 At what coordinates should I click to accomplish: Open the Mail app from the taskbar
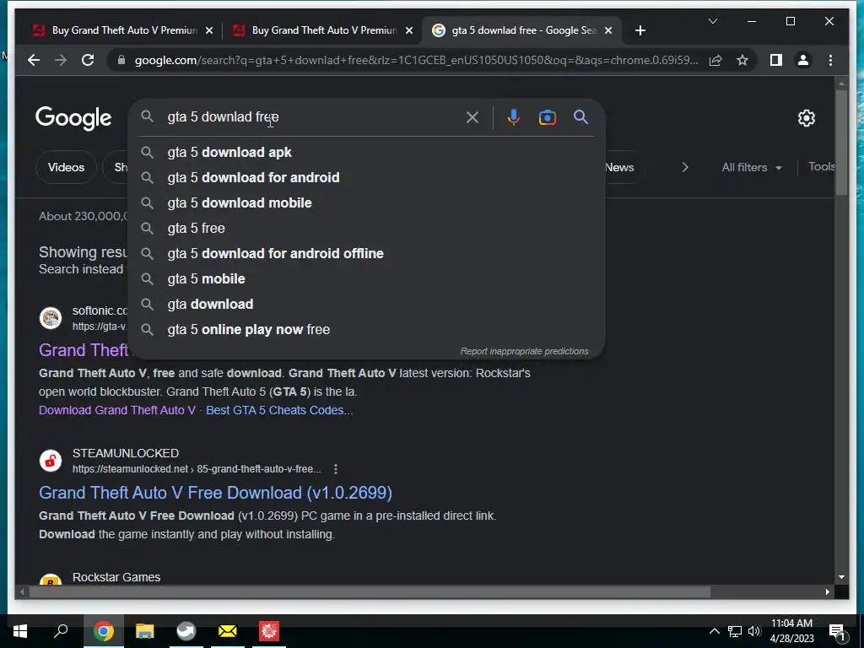tap(228, 631)
